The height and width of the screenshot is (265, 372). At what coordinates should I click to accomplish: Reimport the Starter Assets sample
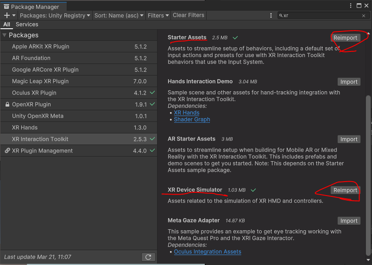pos(345,38)
